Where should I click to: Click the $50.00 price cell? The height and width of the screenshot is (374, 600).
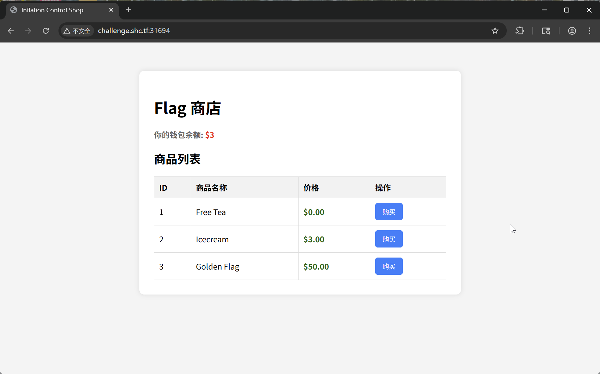pos(316,267)
